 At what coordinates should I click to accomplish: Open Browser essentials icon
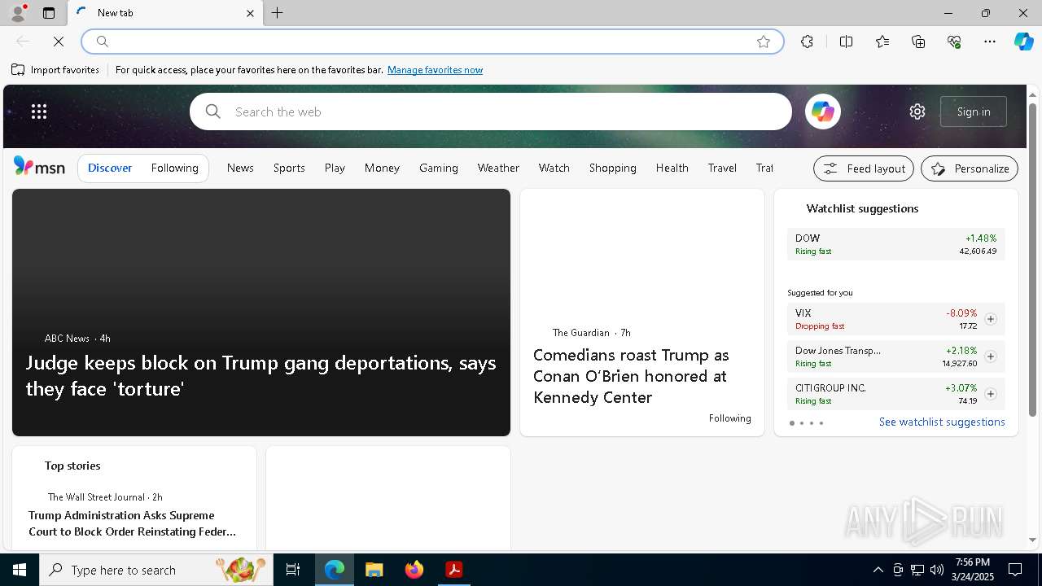point(954,42)
